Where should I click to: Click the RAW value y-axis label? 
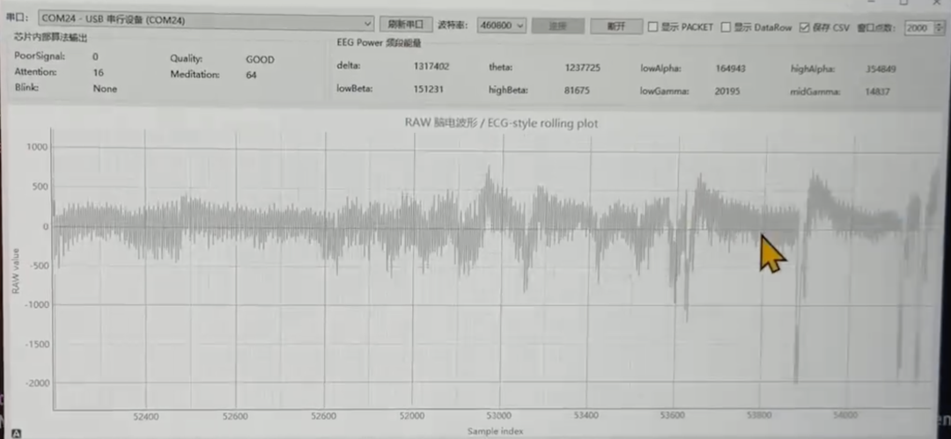coord(17,271)
